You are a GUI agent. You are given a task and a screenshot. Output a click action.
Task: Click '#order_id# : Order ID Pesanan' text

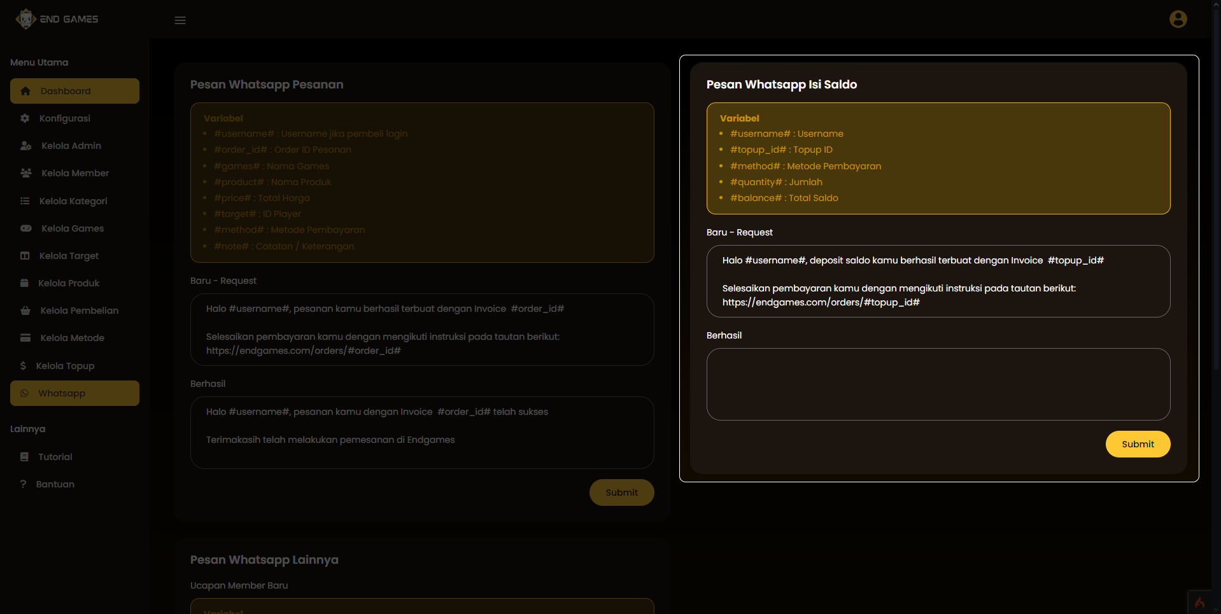(x=283, y=150)
